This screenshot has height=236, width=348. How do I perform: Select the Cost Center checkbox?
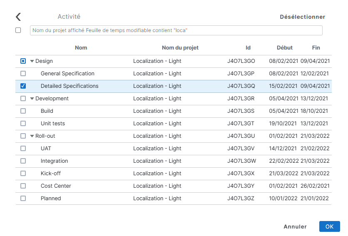pos(23,186)
